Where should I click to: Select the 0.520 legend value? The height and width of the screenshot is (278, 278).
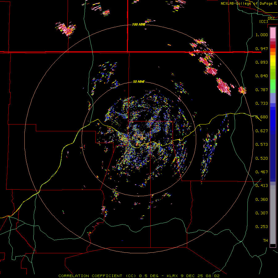[x=262, y=158]
